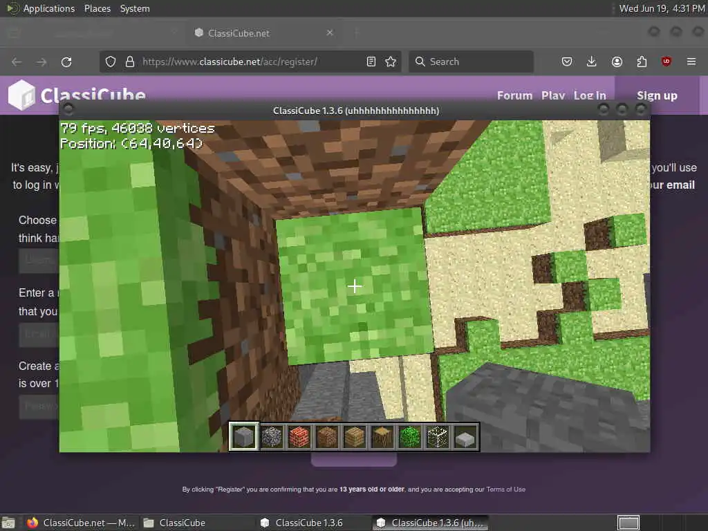The width and height of the screenshot is (708, 531).
Task: Open the Play link in the site header
Action: 553,95
